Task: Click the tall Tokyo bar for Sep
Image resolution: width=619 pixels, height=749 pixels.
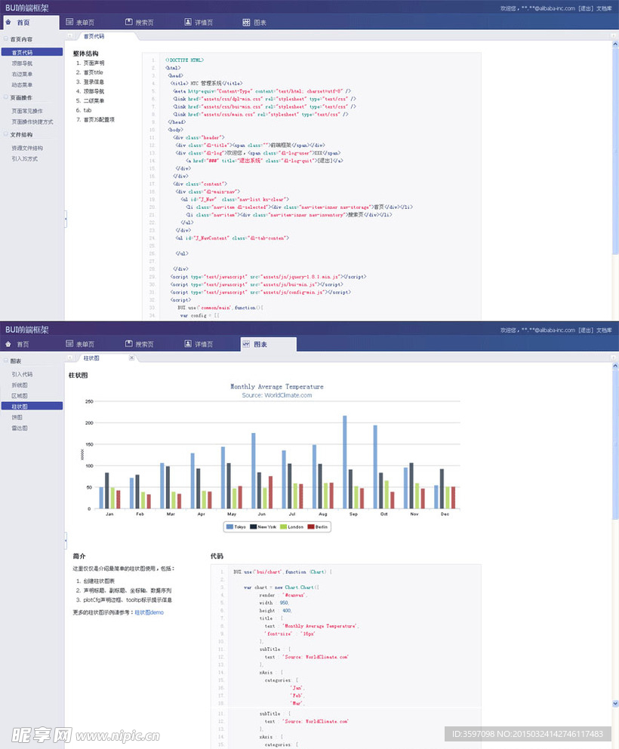Action: coord(345,462)
